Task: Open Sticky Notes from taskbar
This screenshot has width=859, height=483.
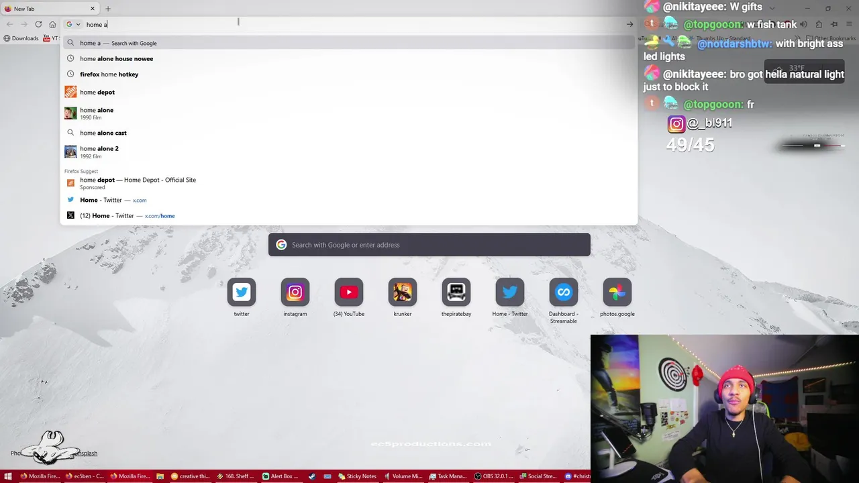Action: (357, 476)
